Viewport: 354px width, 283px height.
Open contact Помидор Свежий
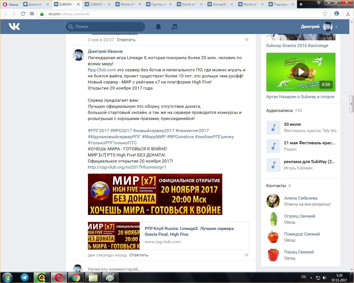coord(302,234)
